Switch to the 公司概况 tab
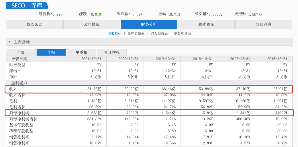The width and height of the screenshot is (298, 147). (x=92, y=24)
